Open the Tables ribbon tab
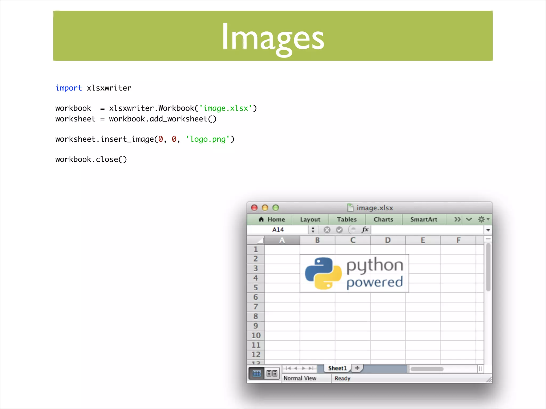 click(x=347, y=219)
